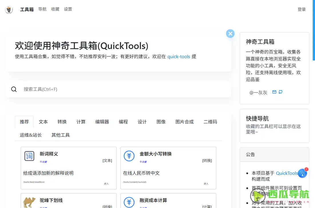Click the [文本] category tag
Image resolution: width=315 pixels, height=208 pixels.
pos(107,160)
